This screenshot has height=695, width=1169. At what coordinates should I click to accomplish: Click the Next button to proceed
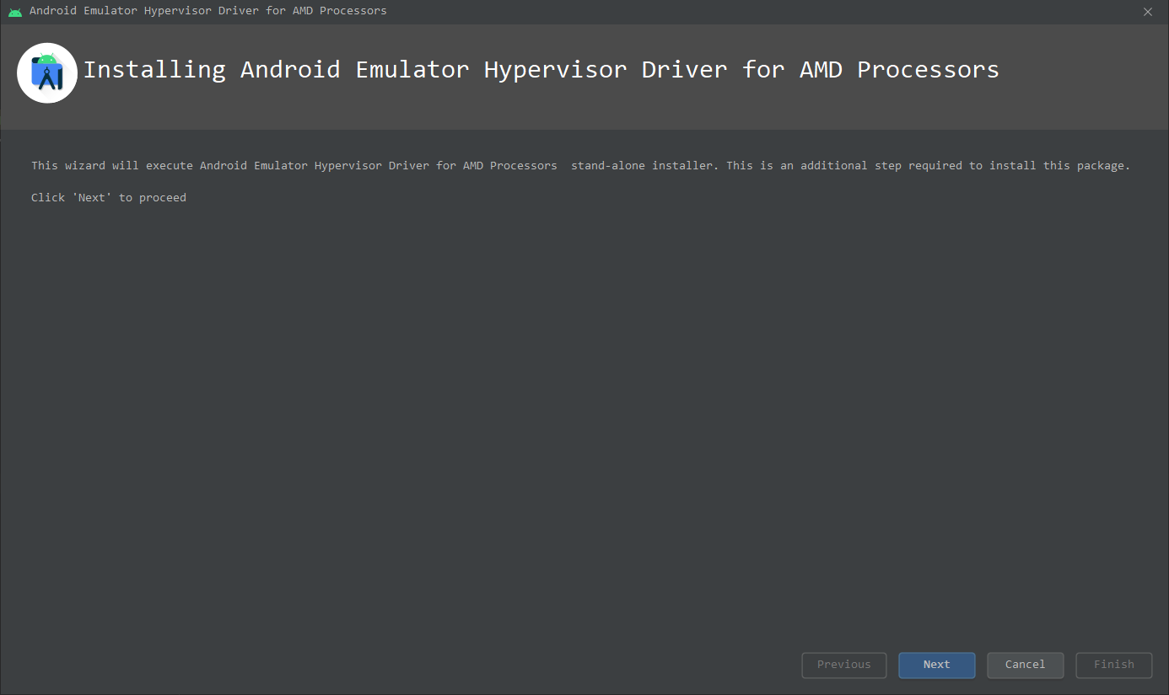pos(936,665)
